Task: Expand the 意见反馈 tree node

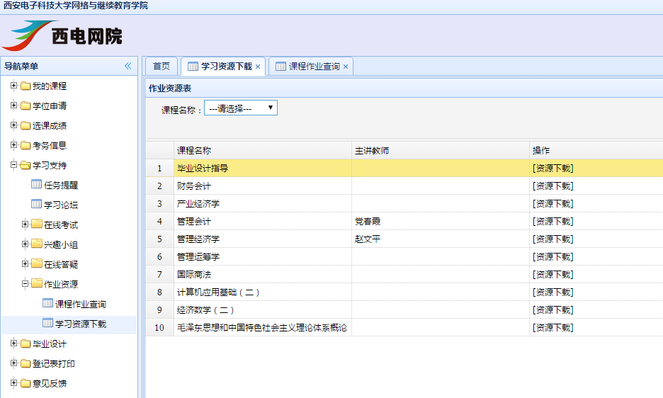Action: (13, 384)
